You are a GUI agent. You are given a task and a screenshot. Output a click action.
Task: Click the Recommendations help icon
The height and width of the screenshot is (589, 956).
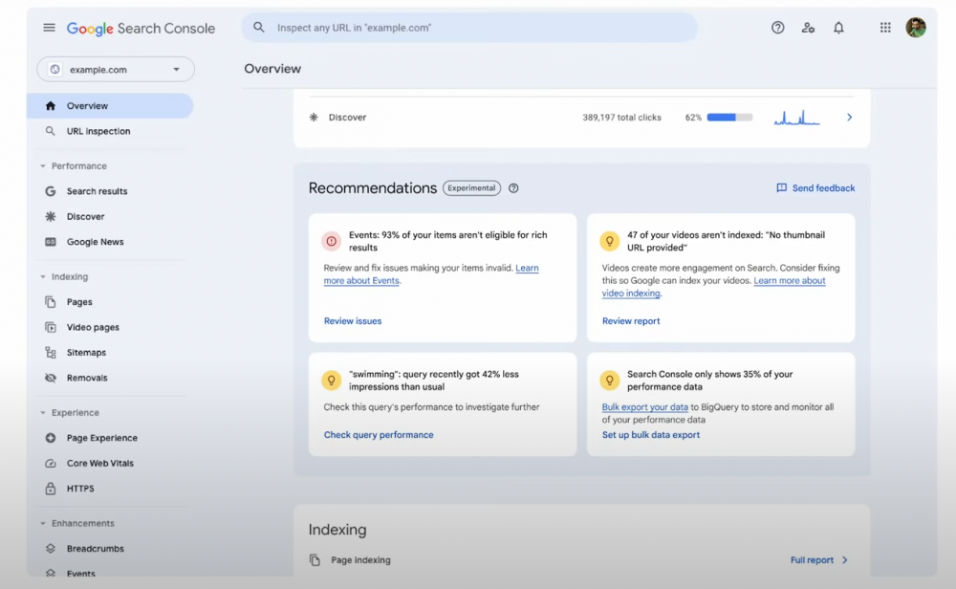(x=513, y=188)
